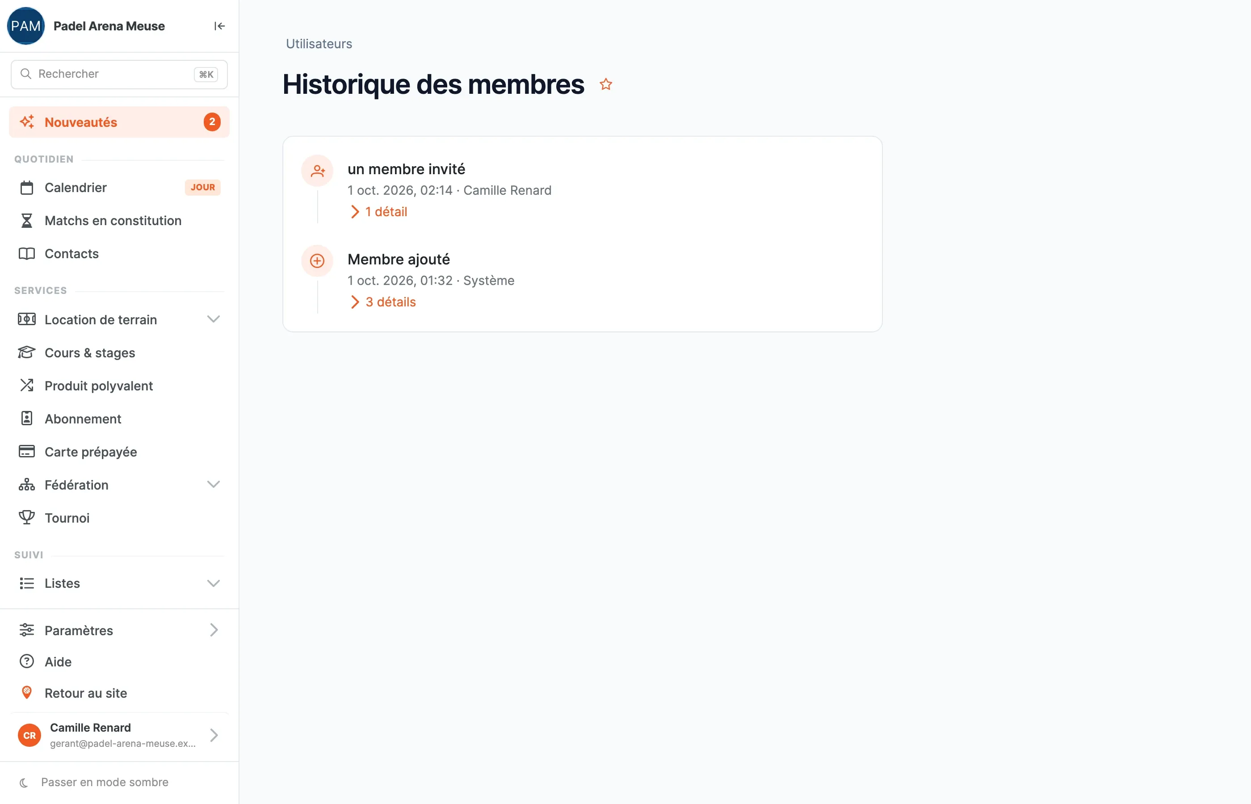1251x804 pixels.
Task: Click the shuffle icon for Produit polyvalent
Action: (27, 385)
